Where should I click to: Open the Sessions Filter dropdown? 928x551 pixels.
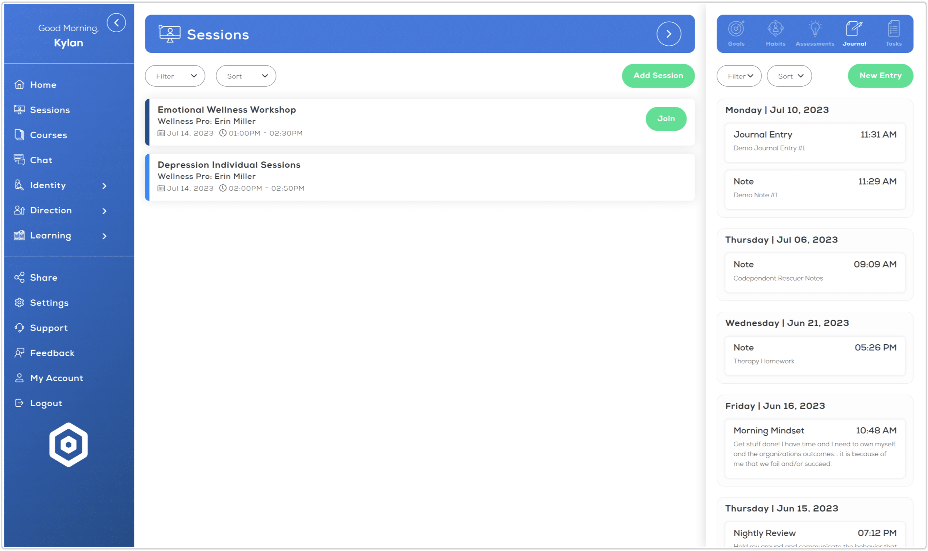(175, 76)
